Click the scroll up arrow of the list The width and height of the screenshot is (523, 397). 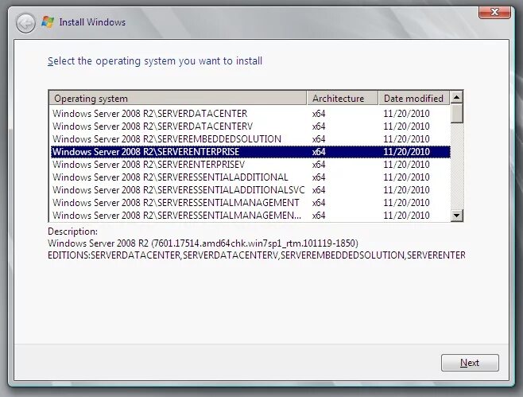[456, 97]
